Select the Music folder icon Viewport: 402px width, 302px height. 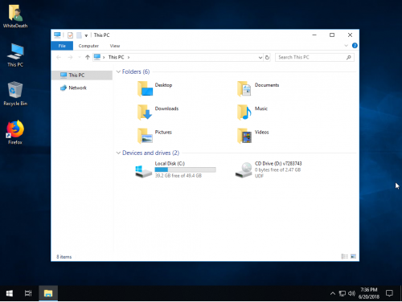(244, 112)
